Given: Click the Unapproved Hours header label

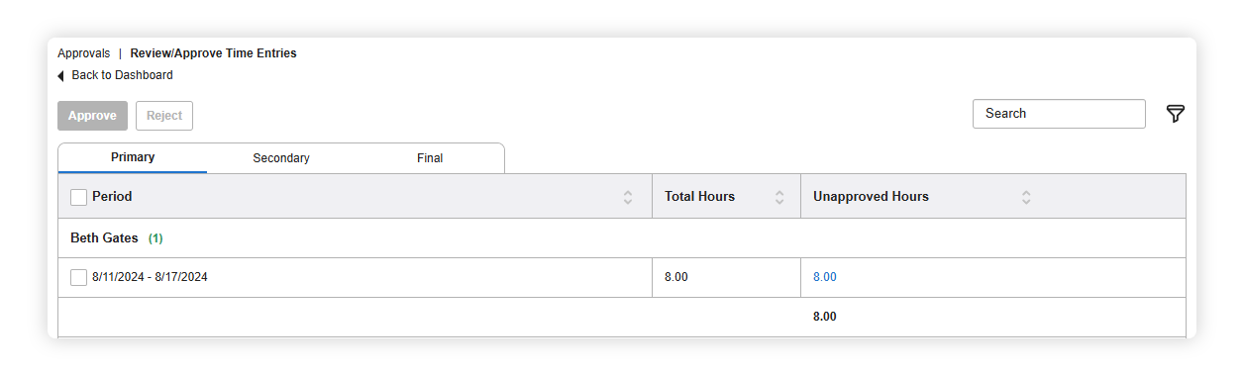Looking at the screenshot, I should (871, 197).
